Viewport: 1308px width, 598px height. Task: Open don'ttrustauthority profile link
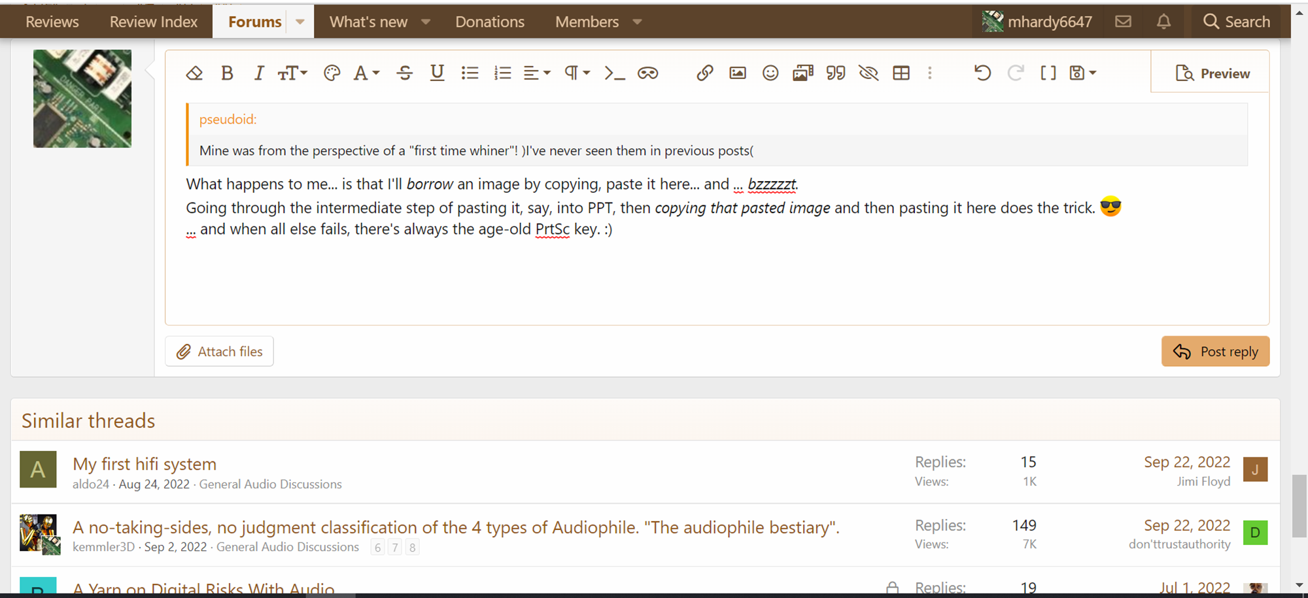(x=1179, y=544)
